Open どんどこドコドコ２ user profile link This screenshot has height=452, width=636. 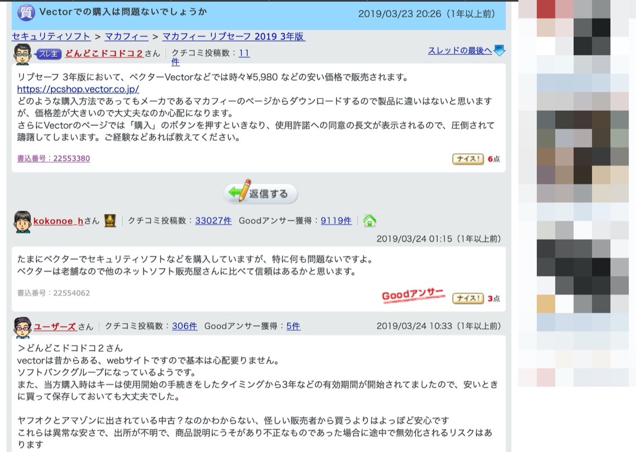point(104,53)
